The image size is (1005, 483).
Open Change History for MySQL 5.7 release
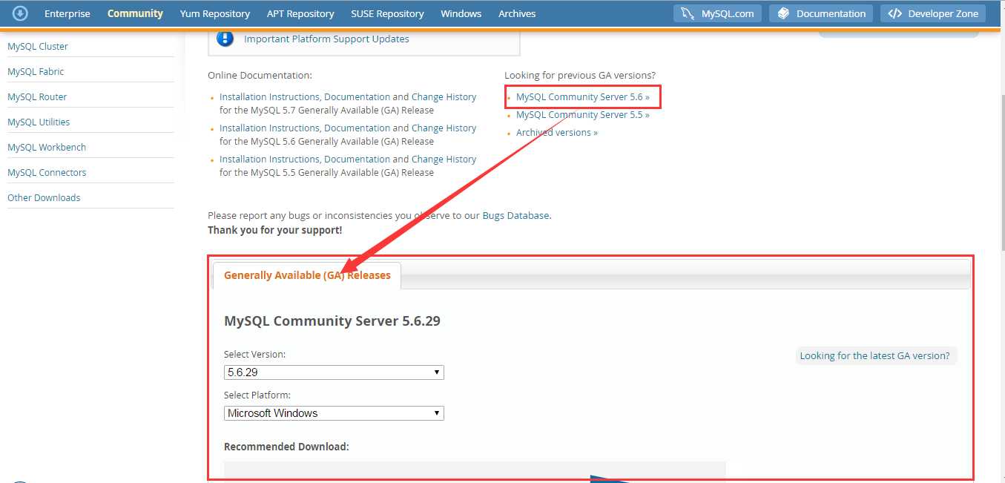[444, 96]
